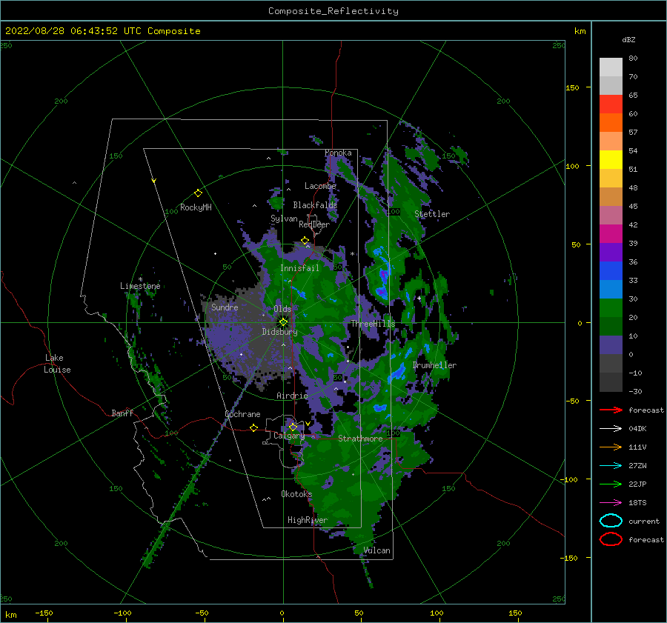The width and height of the screenshot is (667, 623).
Task: Click the magenta 18TS arrow icon
Action: pyautogui.click(x=611, y=503)
